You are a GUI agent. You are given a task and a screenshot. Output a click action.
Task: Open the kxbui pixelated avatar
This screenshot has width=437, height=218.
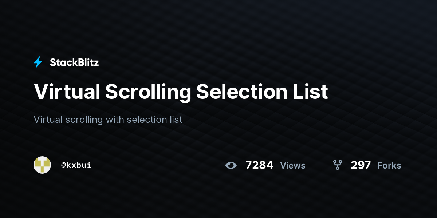coord(42,165)
